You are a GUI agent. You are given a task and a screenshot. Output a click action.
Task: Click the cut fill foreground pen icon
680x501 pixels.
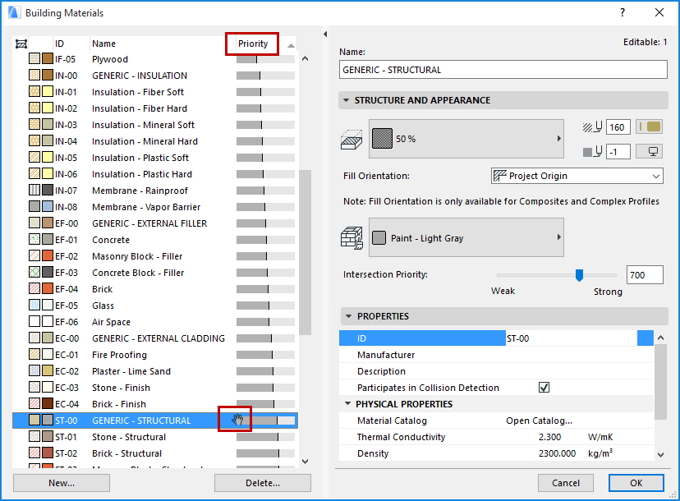click(592, 127)
